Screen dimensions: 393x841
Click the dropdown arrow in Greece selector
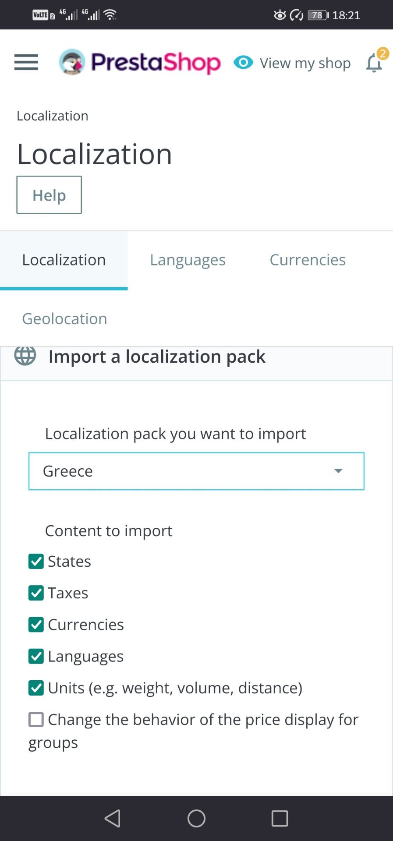pyautogui.click(x=338, y=471)
